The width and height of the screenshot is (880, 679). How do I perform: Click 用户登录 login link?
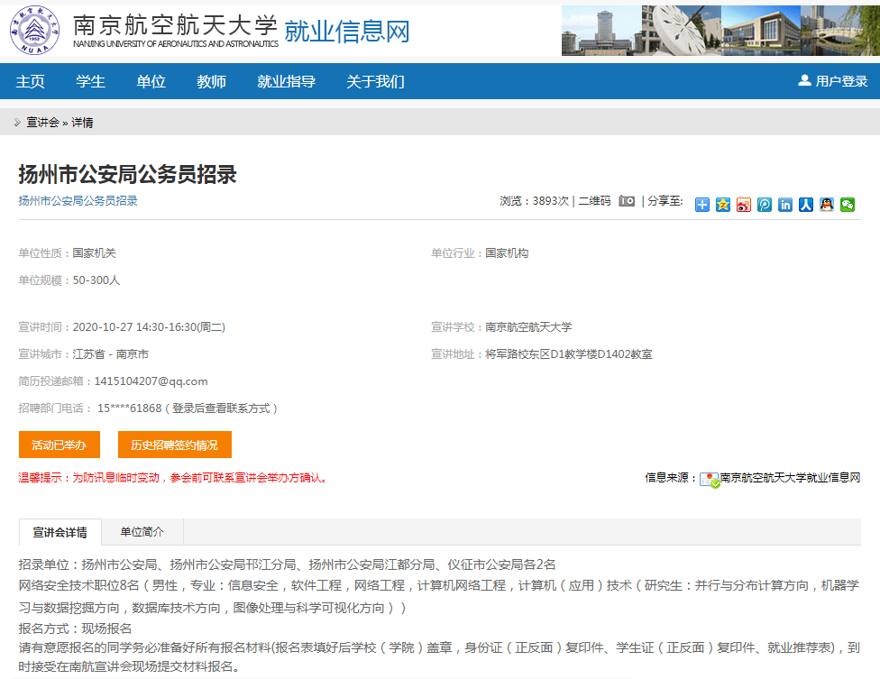click(841, 81)
